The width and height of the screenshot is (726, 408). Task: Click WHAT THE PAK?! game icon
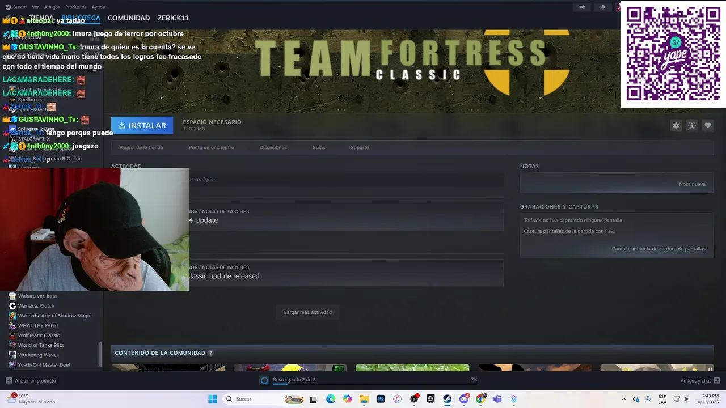12,325
